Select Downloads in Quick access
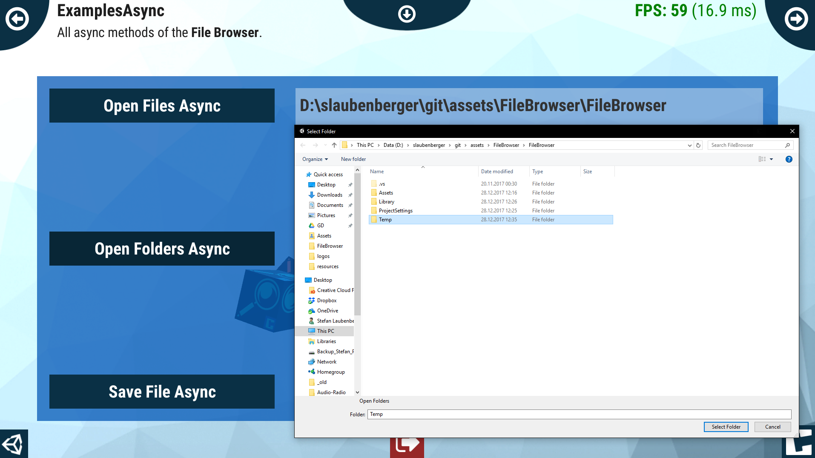 [330, 195]
